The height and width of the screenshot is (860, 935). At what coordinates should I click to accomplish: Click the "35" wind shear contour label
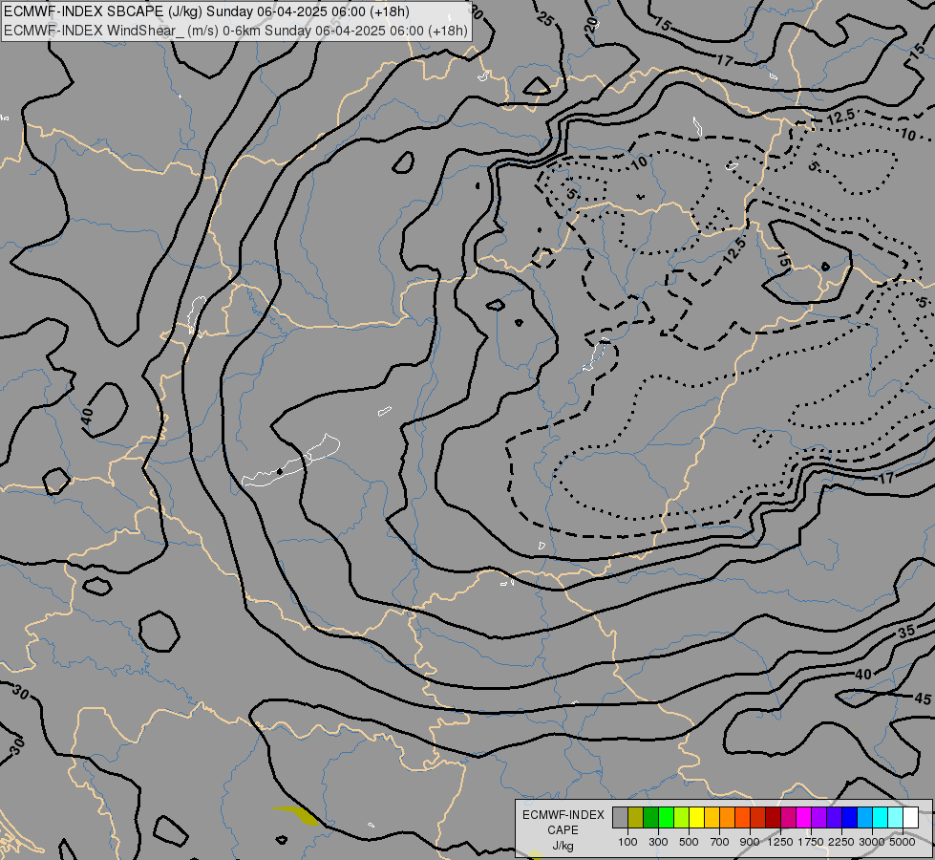pos(906,632)
